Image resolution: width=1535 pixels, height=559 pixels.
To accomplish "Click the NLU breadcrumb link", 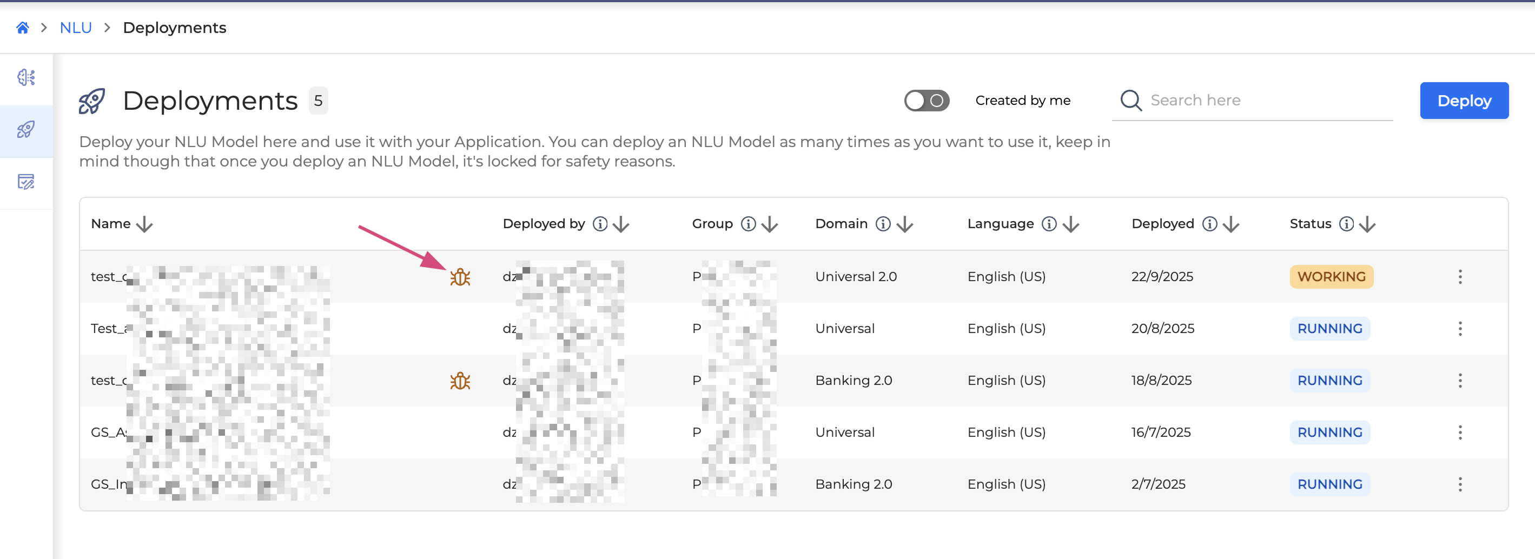I will (75, 28).
